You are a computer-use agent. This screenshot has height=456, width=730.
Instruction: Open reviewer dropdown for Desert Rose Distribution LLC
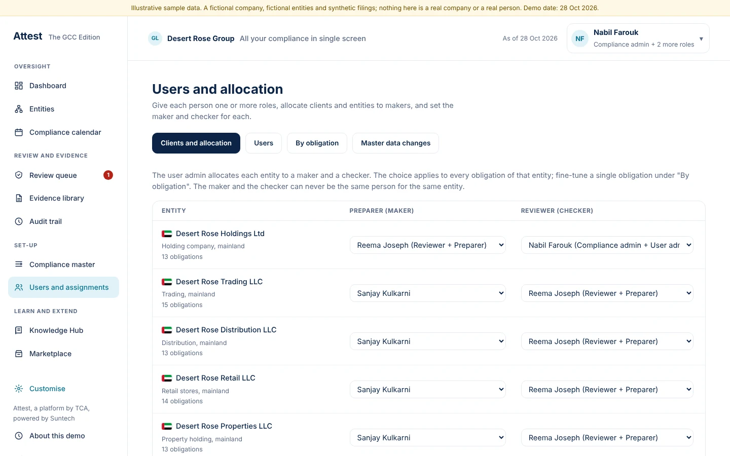coord(607,341)
